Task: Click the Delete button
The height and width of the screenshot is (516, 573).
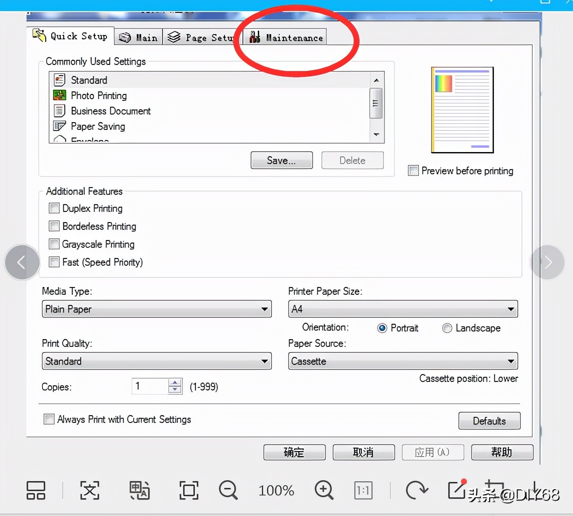Action: pos(352,160)
